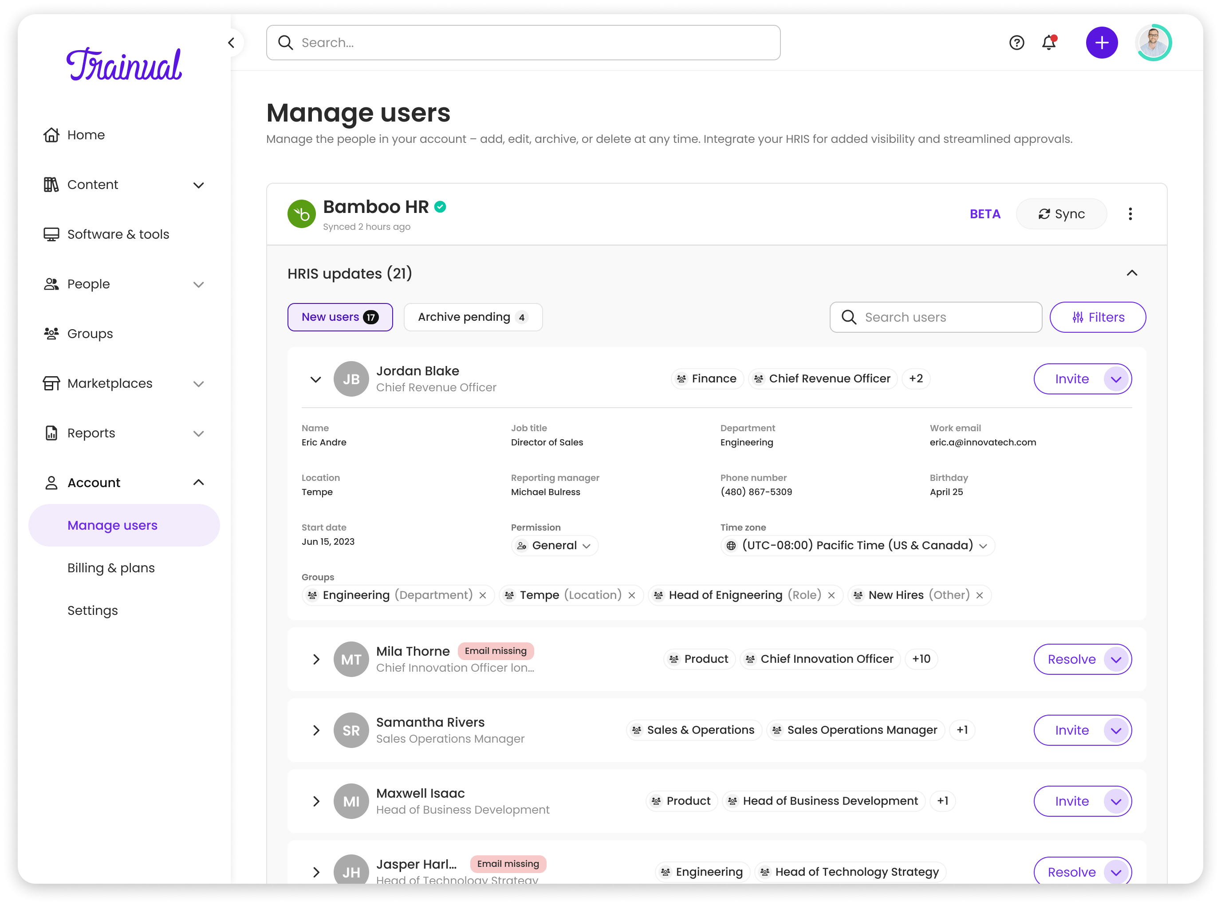Click the Marketplaces storefront icon
Screen dimensions: 1221x905
click(x=51, y=383)
